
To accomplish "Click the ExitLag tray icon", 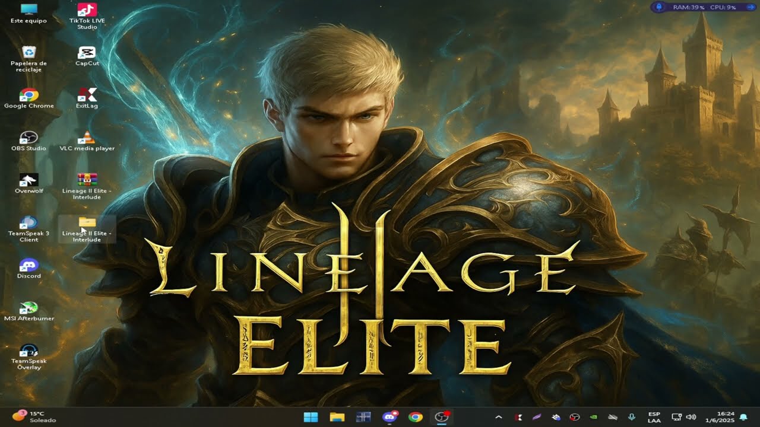I will click(518, 417).
